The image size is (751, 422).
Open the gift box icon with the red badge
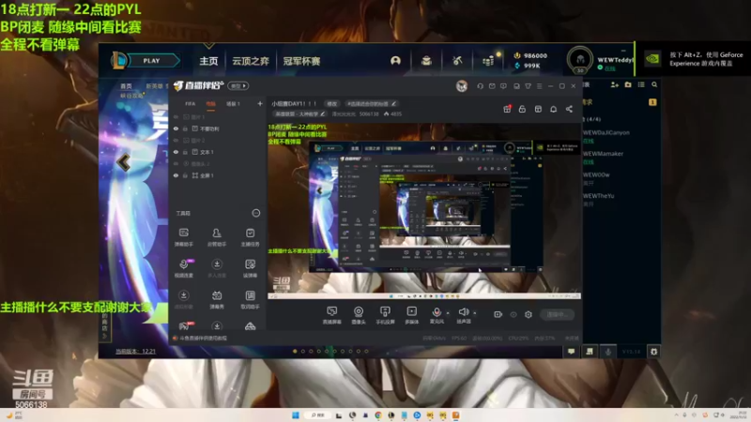coord(507,109)
